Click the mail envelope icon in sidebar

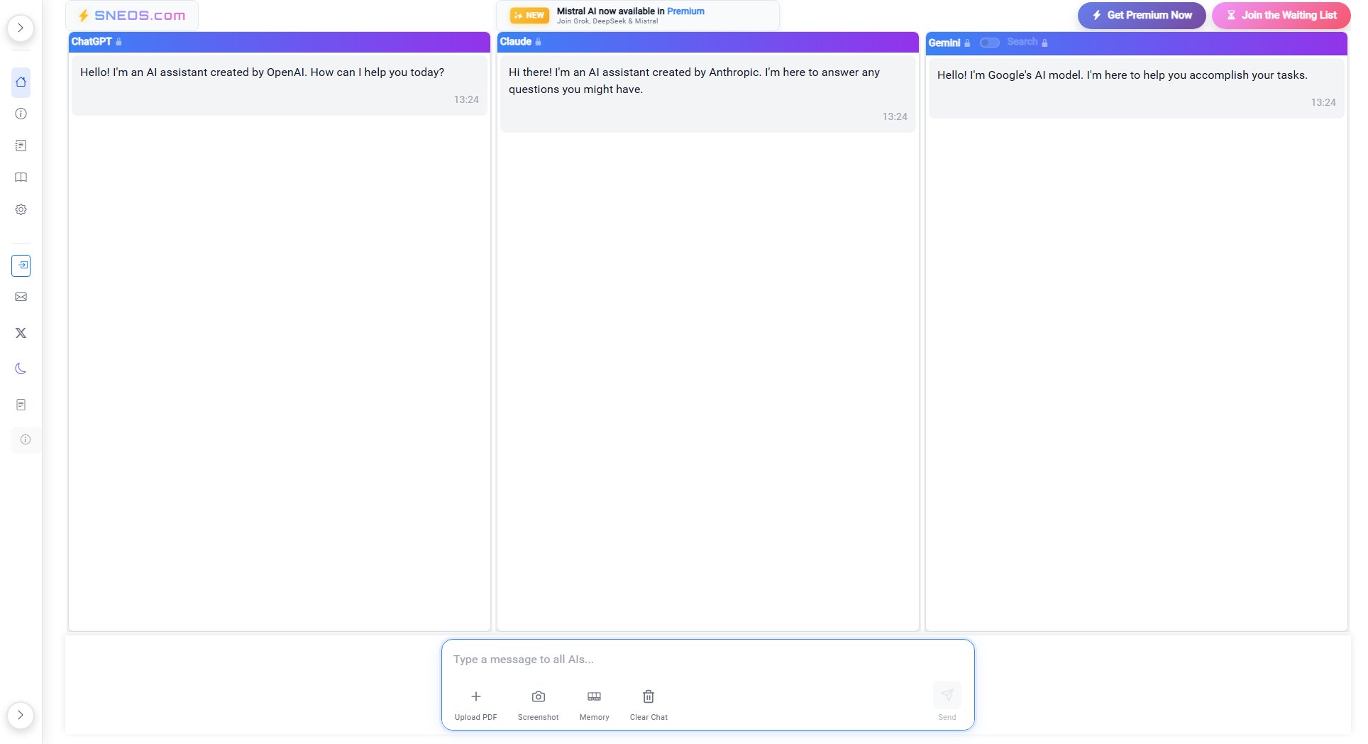[21, 297]
